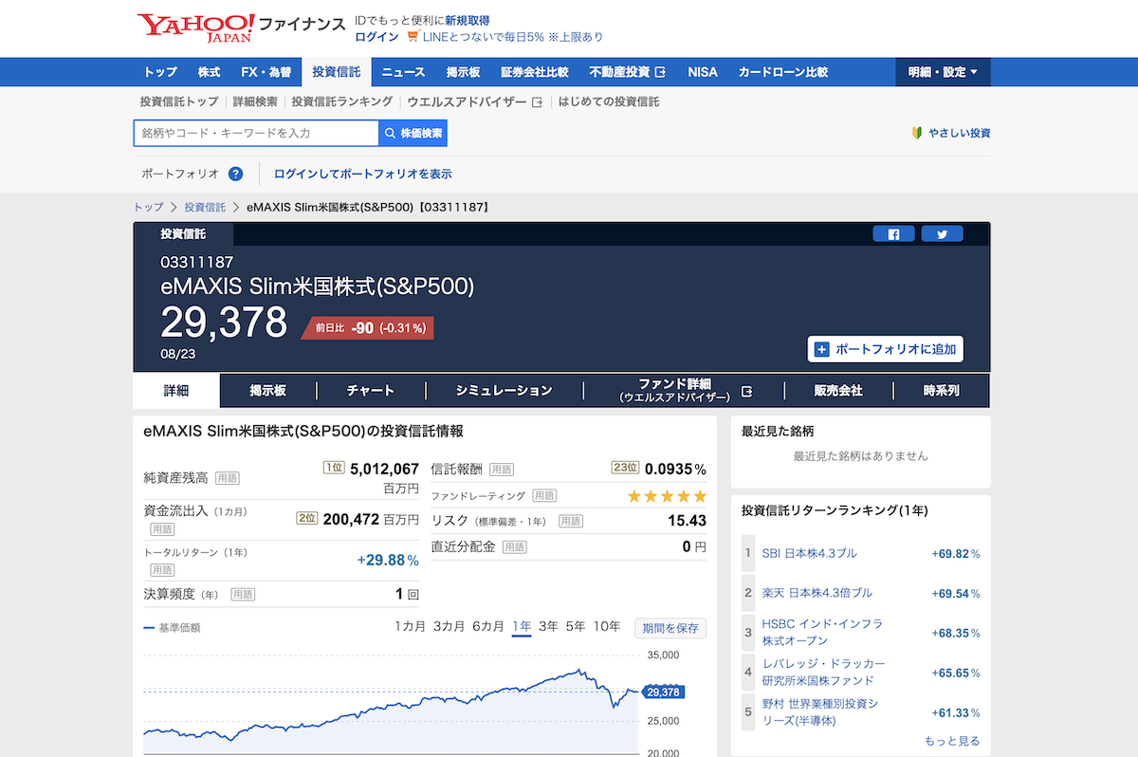
Task: Click the 用語 button next to 直近分配金
Action: coord(514,546)
